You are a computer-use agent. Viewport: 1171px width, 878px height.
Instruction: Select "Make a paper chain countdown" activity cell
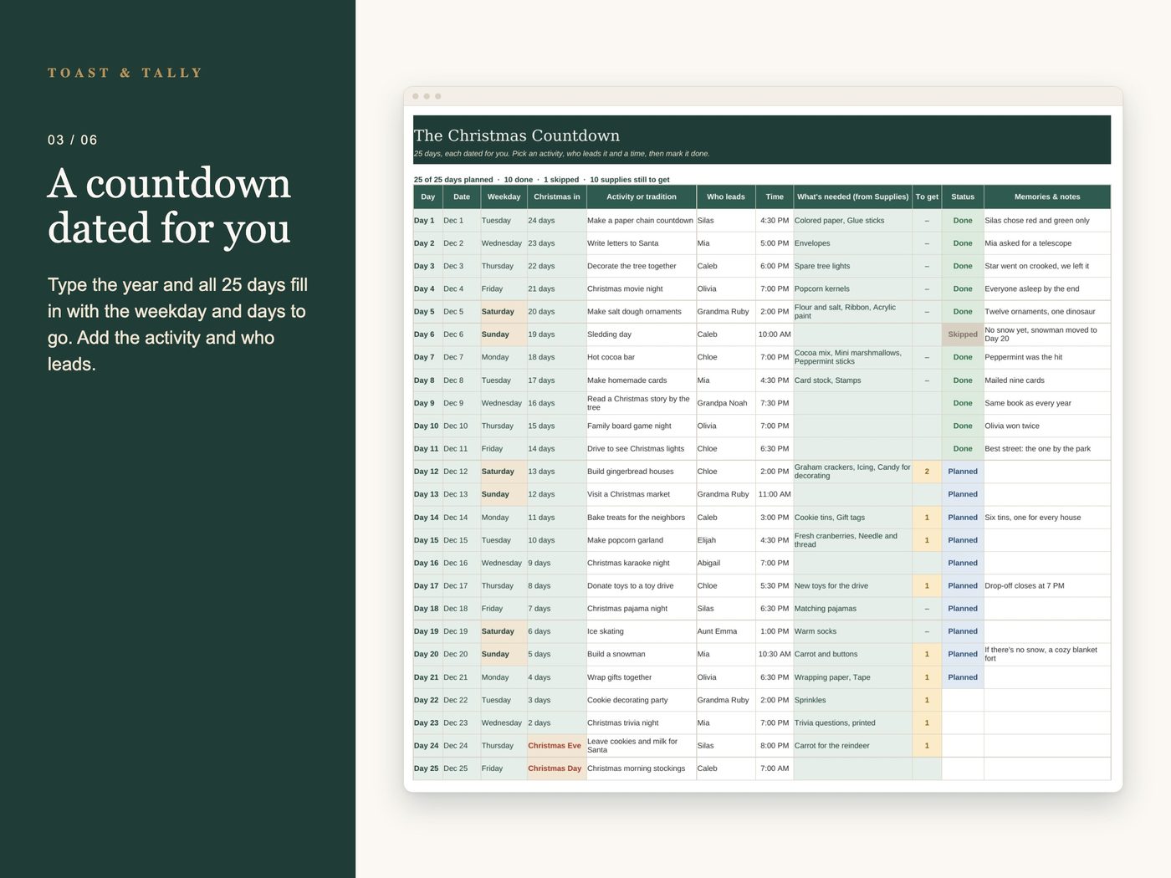pyautogui.click(x=640, y=221)
